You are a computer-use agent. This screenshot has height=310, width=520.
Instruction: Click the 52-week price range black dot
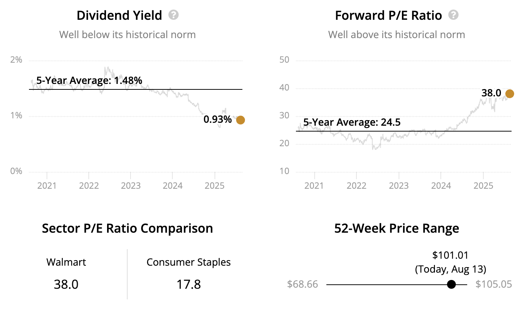[451, 284]
